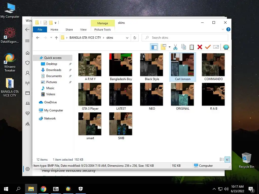
Task: Open Pictures in the navigation pane
Action: click(51, 82)
